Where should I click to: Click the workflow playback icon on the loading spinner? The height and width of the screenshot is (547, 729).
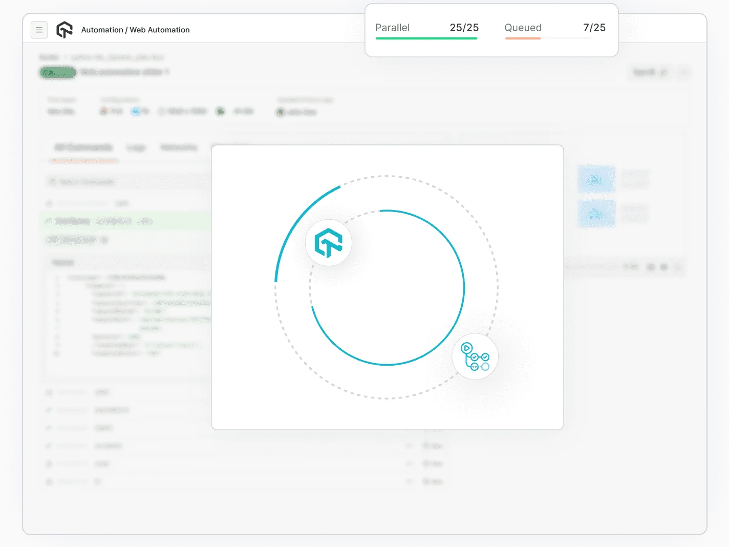[475, 356]
